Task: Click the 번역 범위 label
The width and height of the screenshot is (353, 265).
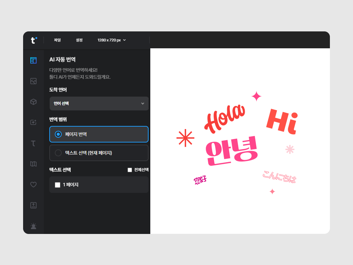Action: pos(58,119)
